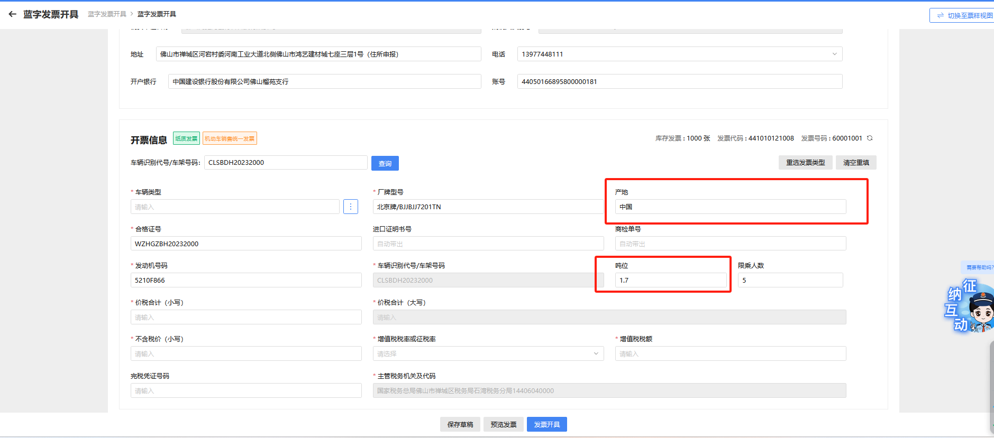This screenshot has width=994, height=438.
Task: Click the 价税合计（小写） input field
Action: point(246,317)
